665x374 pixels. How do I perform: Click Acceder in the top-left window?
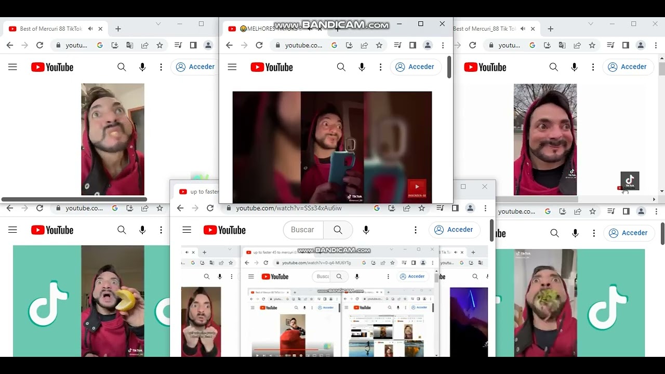tap(195, 67)
